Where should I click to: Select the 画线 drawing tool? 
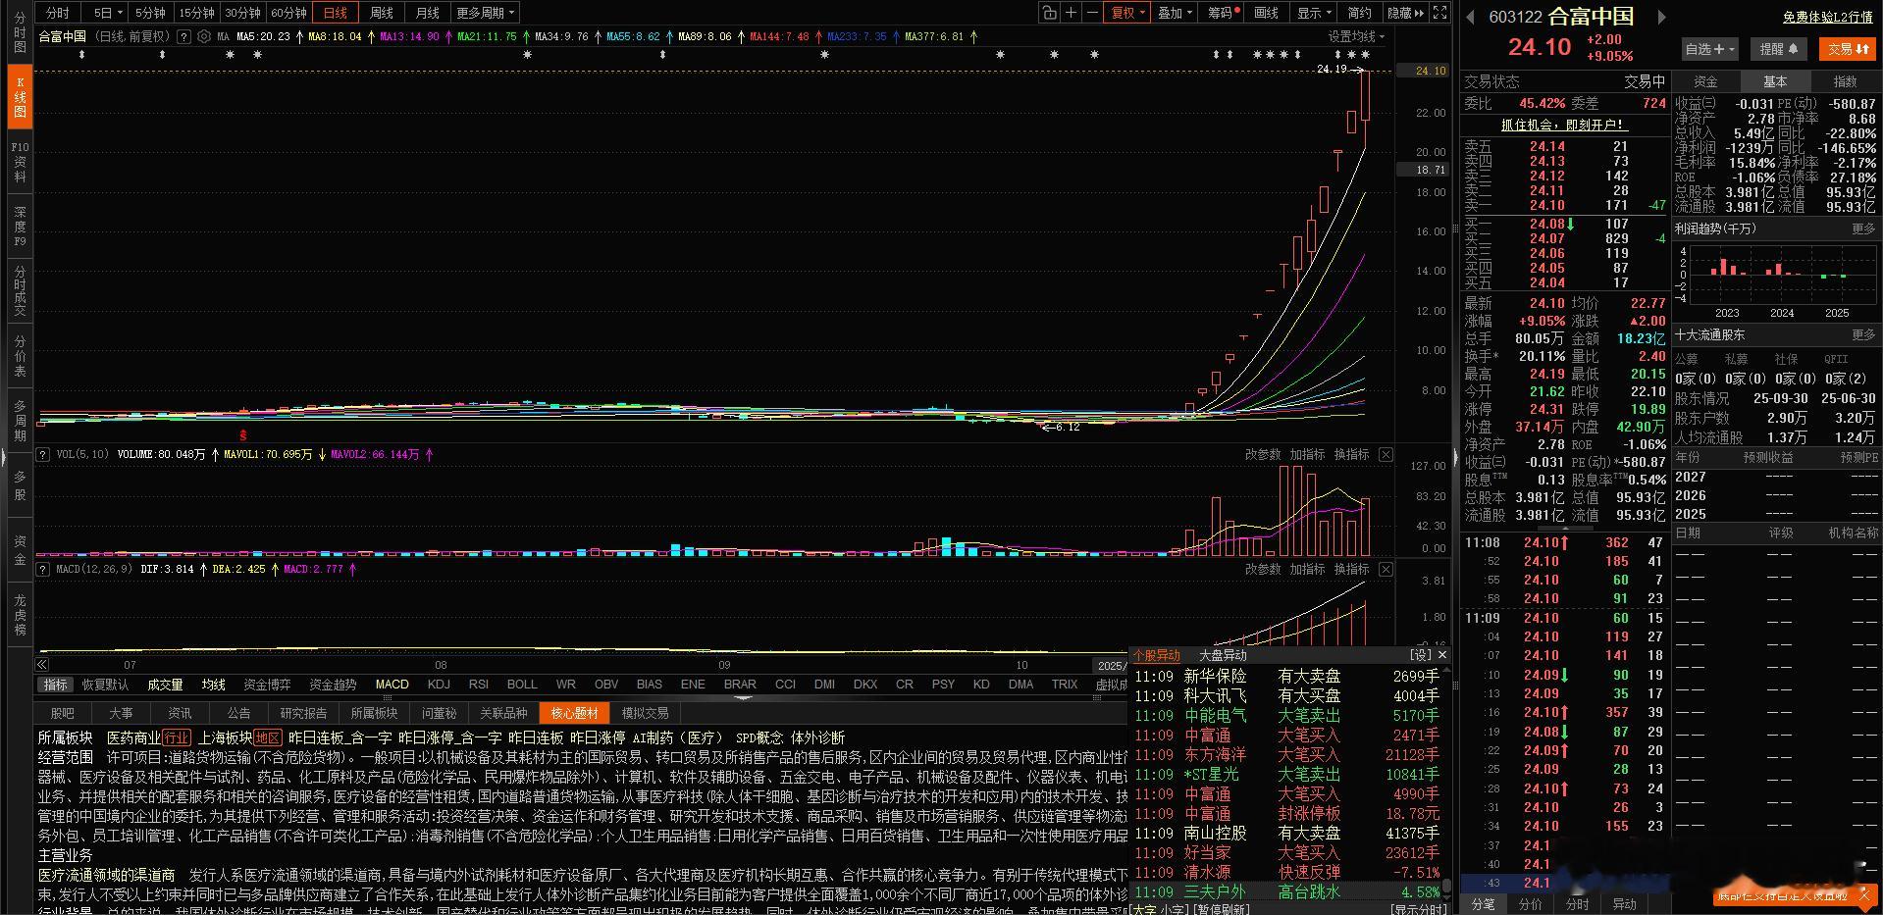coord(1266,13)
